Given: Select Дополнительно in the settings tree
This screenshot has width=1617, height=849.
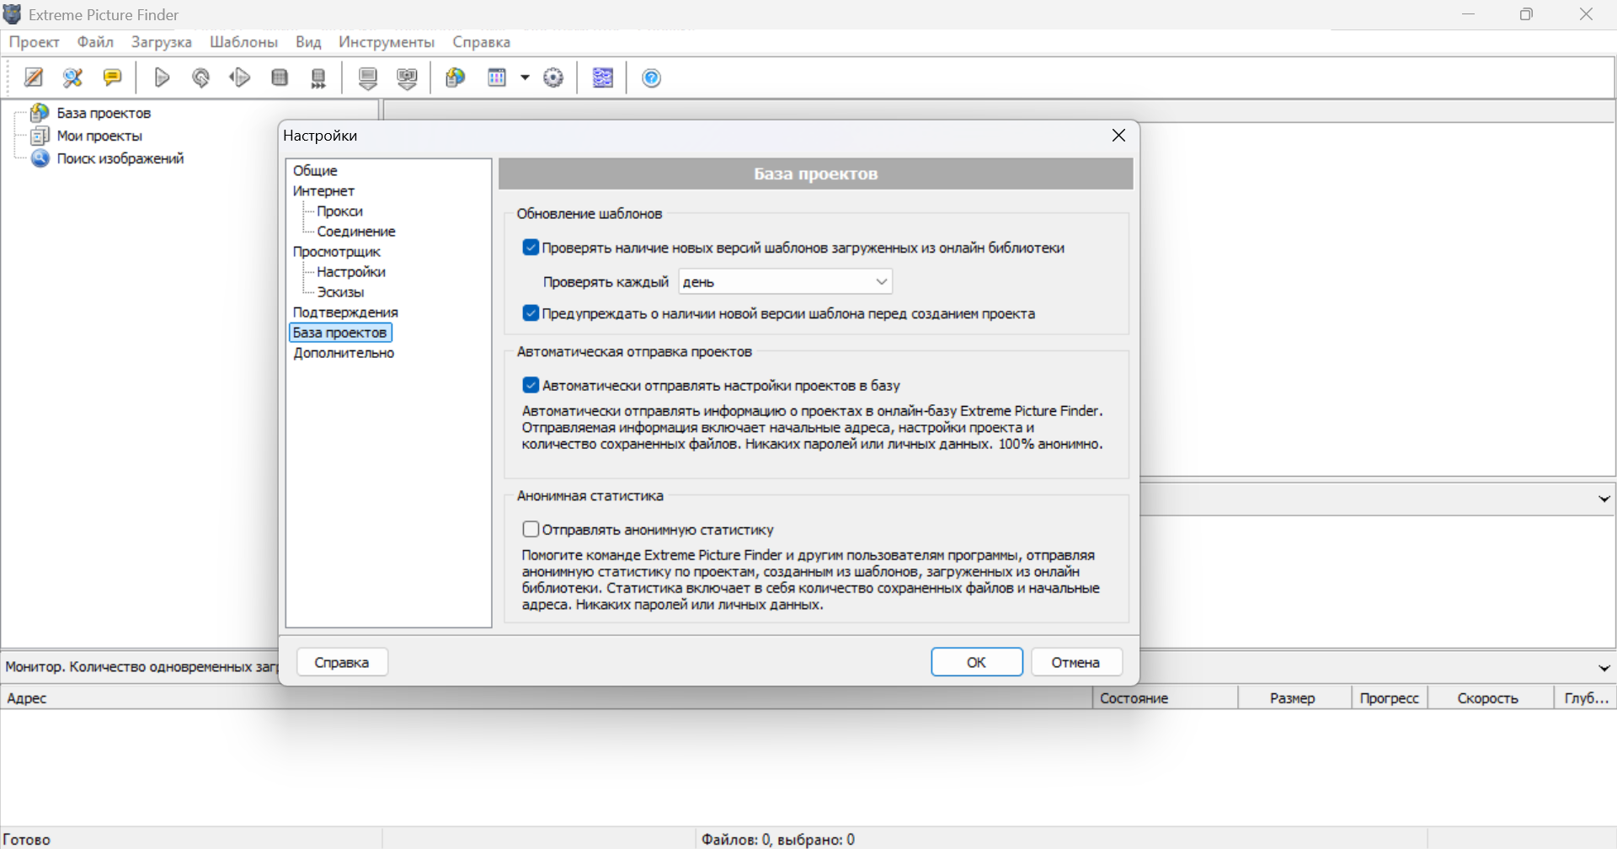Looking at the screenshot, I should (344, 353).
